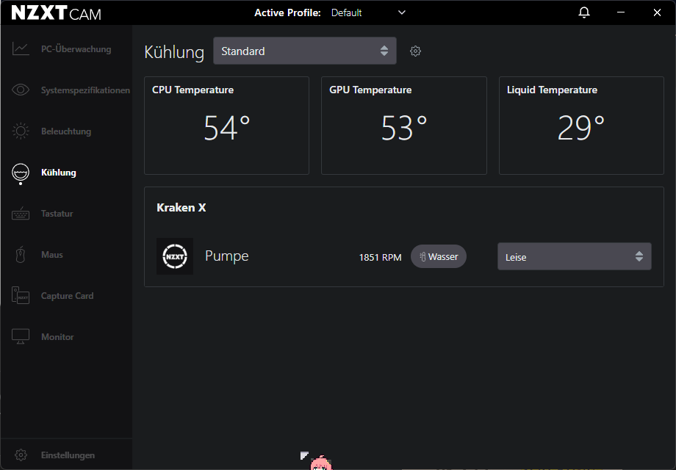Open the PC-Überwachung section

[76, 49]
